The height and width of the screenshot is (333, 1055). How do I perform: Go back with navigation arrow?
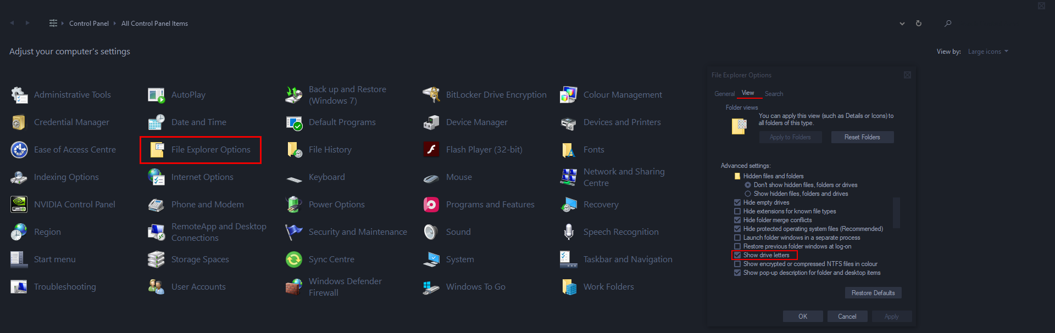click(x=12, y=23)
